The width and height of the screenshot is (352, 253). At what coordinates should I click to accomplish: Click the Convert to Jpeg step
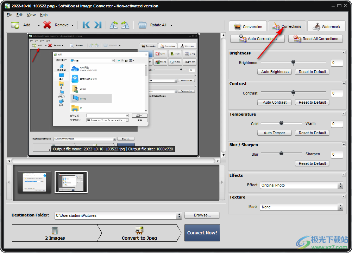coord(139,233)
